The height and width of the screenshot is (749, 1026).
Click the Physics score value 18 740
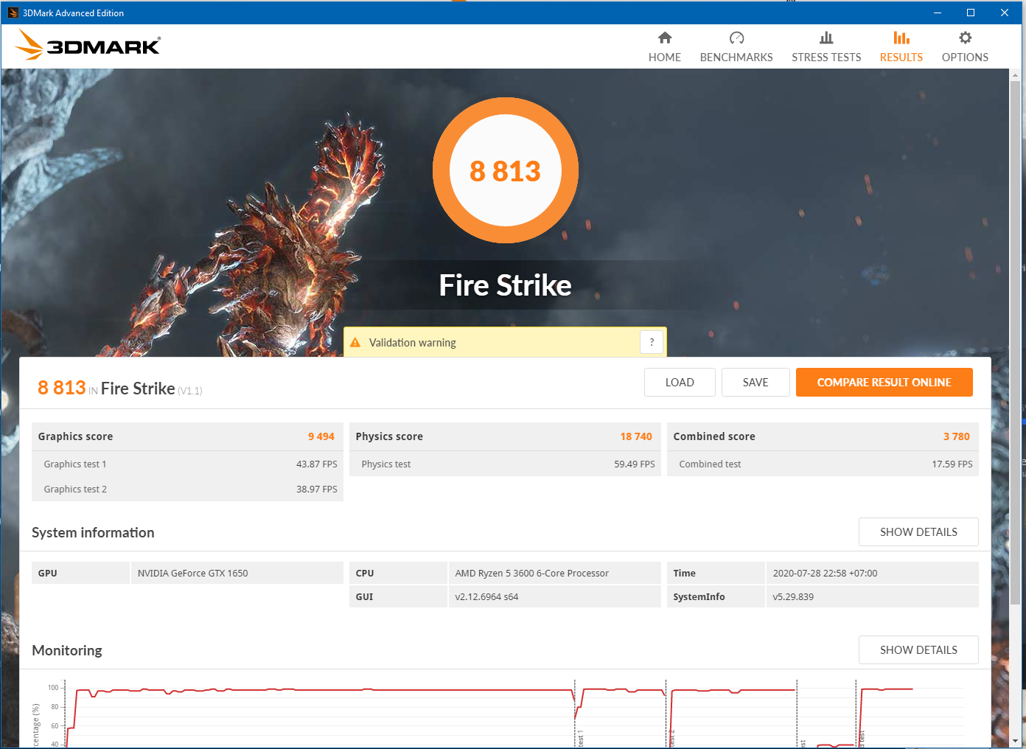pyautogui.click(x=636, y=436)
